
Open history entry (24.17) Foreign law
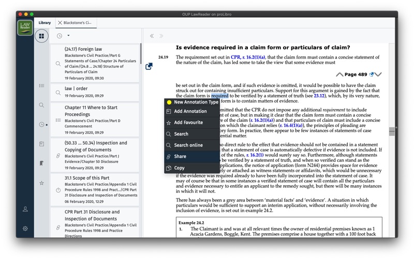95,63
